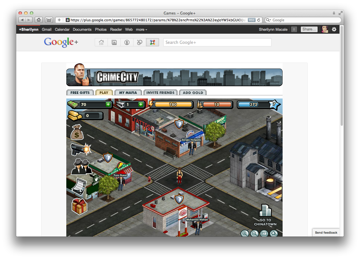
Task: Expand the 'more' dropdown in Google bar
Action: (141, 30)
